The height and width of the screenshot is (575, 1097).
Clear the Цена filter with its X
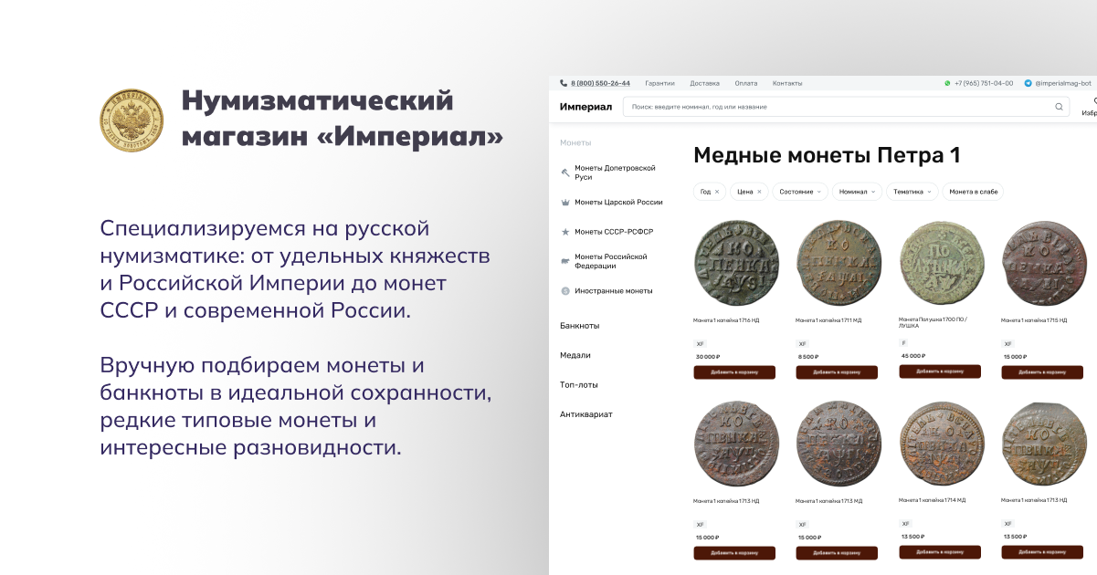point(759,192)
